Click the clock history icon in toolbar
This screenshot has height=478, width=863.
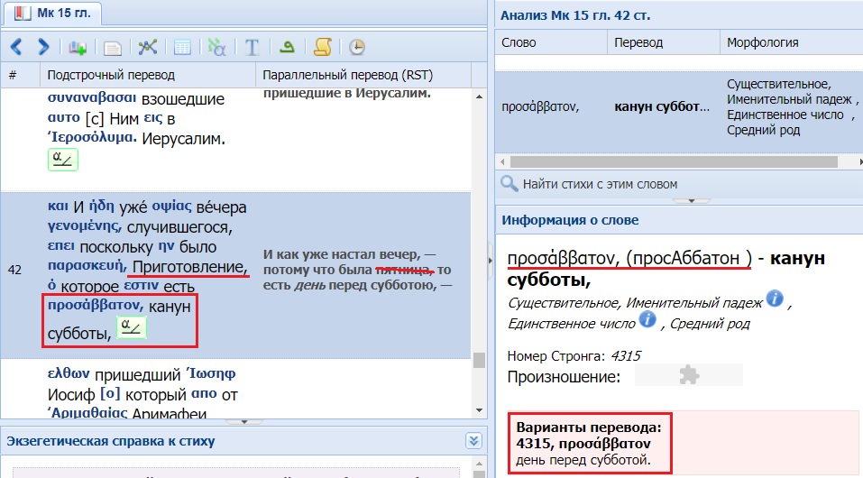tap(357, 47)
